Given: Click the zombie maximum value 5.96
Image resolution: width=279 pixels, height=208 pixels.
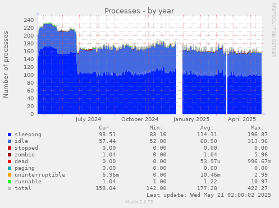Looking at the screenshot, I should pos(261,155).
